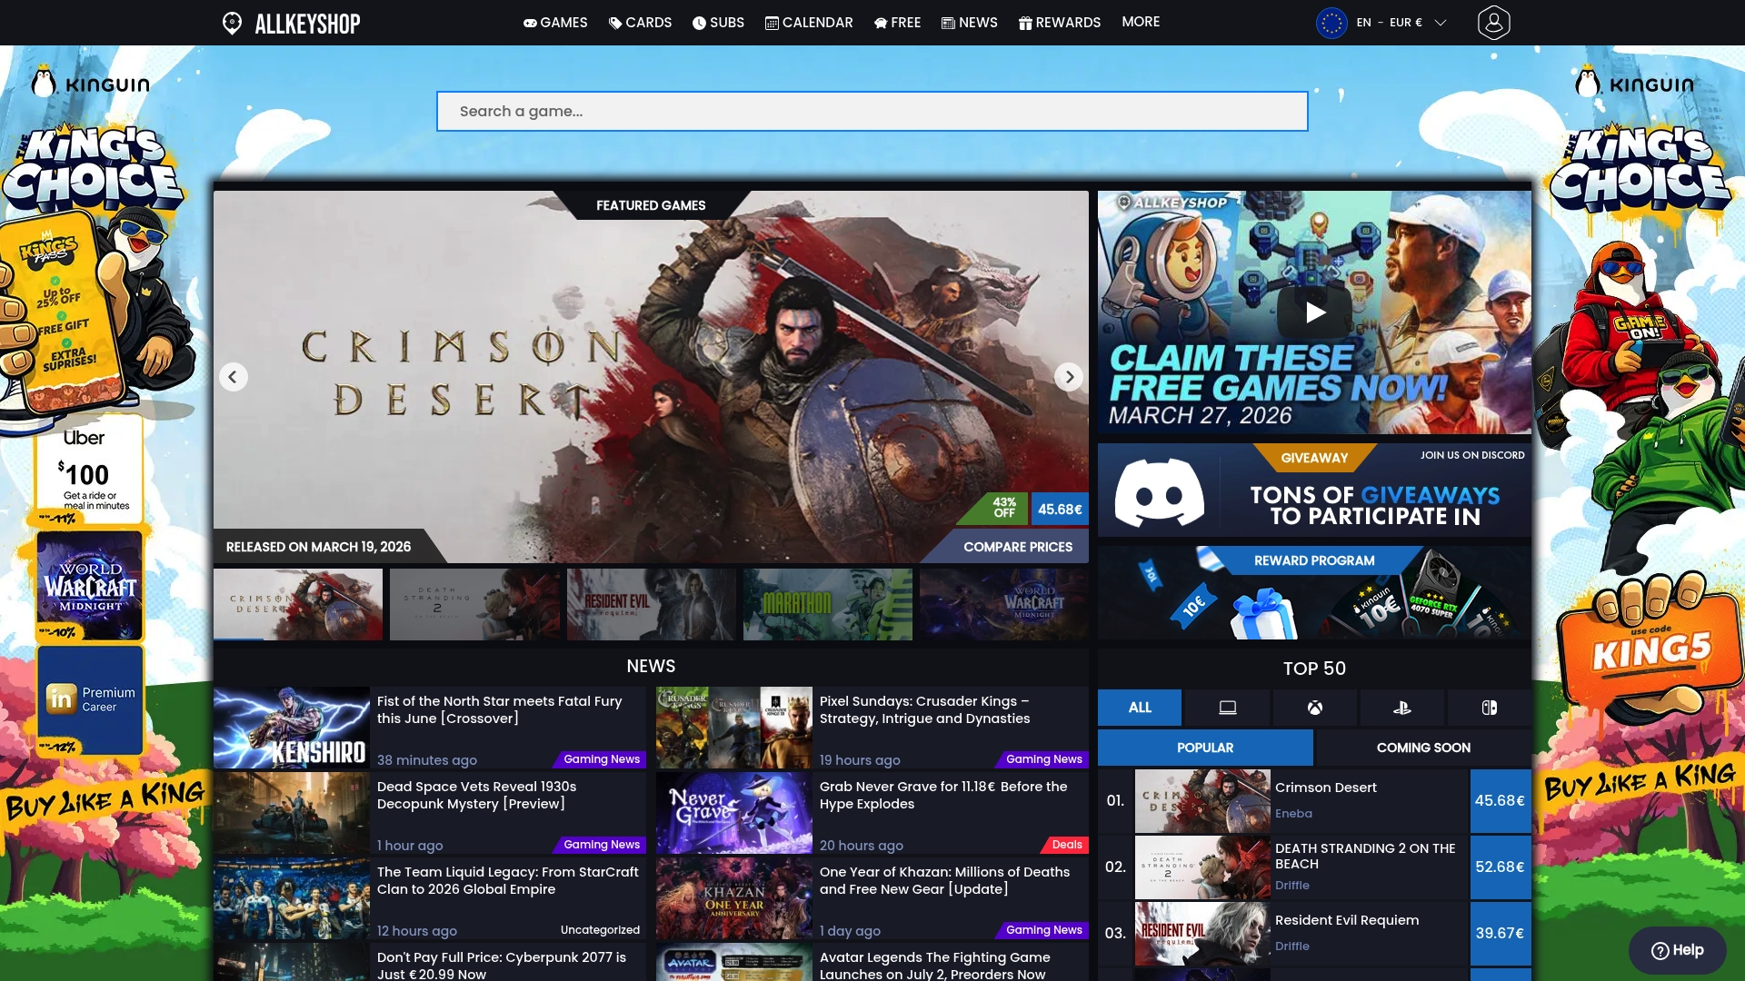Click COMPARE PRICES for Crimson Desert
Screen dimensions: 1745x981
coord(1017,547)
